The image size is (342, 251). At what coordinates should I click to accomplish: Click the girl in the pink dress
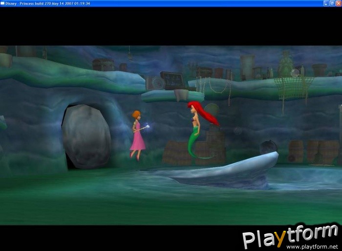[x=137, y=135]
